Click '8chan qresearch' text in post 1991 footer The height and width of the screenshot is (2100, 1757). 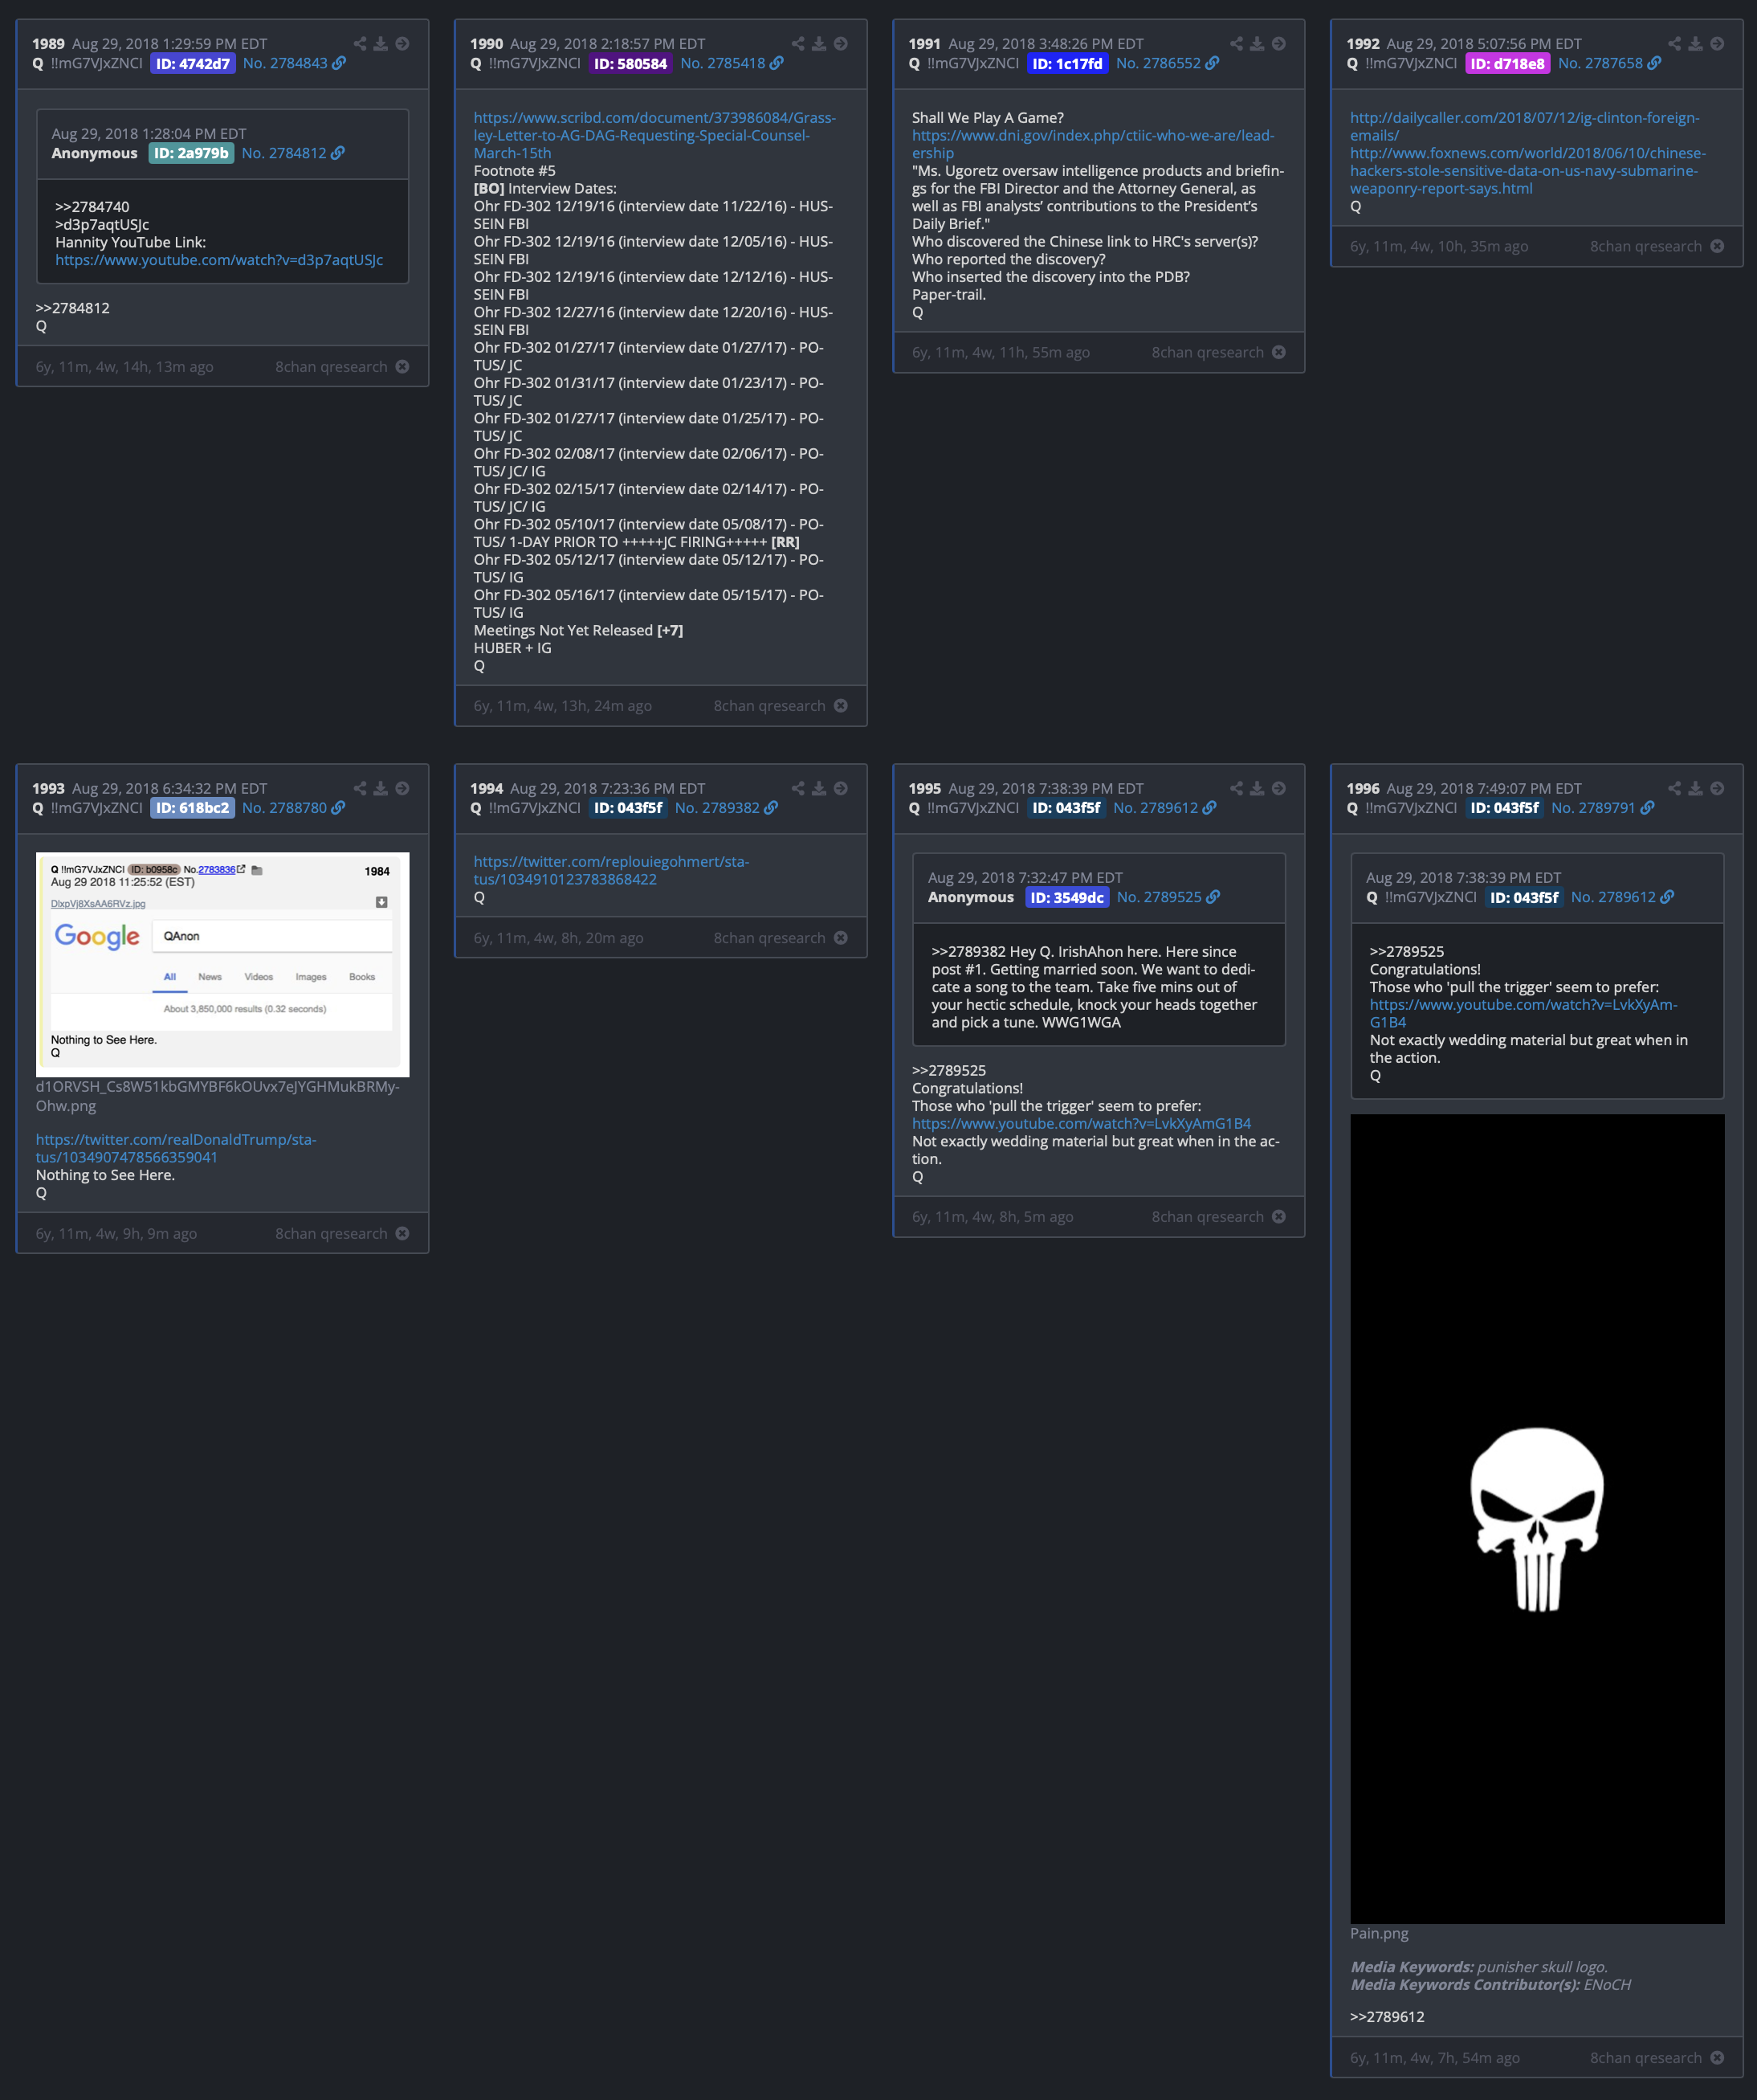pos(1207,352)
